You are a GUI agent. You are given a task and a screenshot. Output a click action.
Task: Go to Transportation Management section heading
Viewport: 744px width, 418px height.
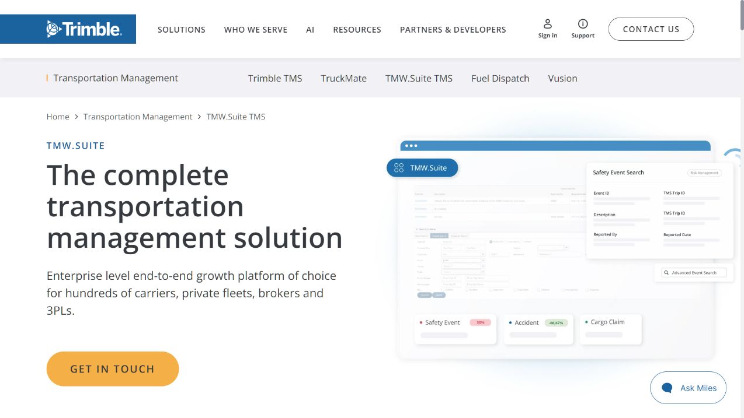click(116, 78)
